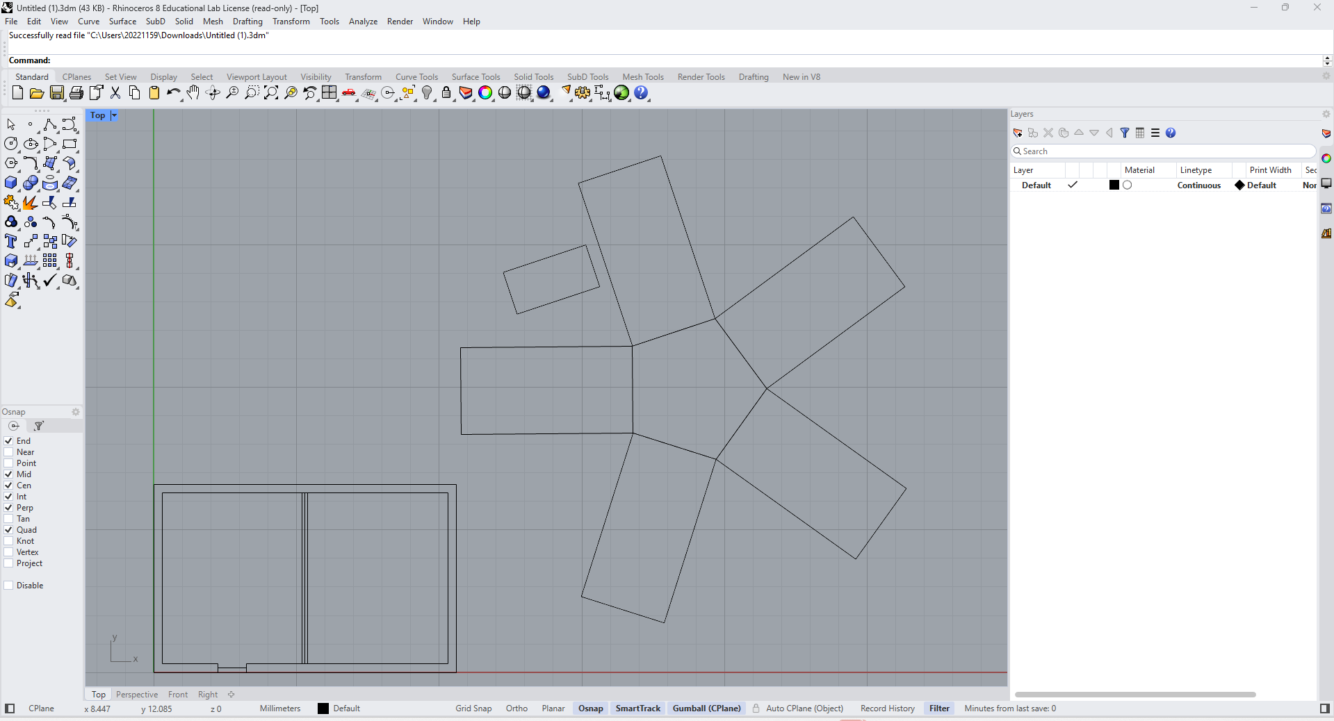Click Record History in the status bar
The image size is (1334, 721).
887,708
